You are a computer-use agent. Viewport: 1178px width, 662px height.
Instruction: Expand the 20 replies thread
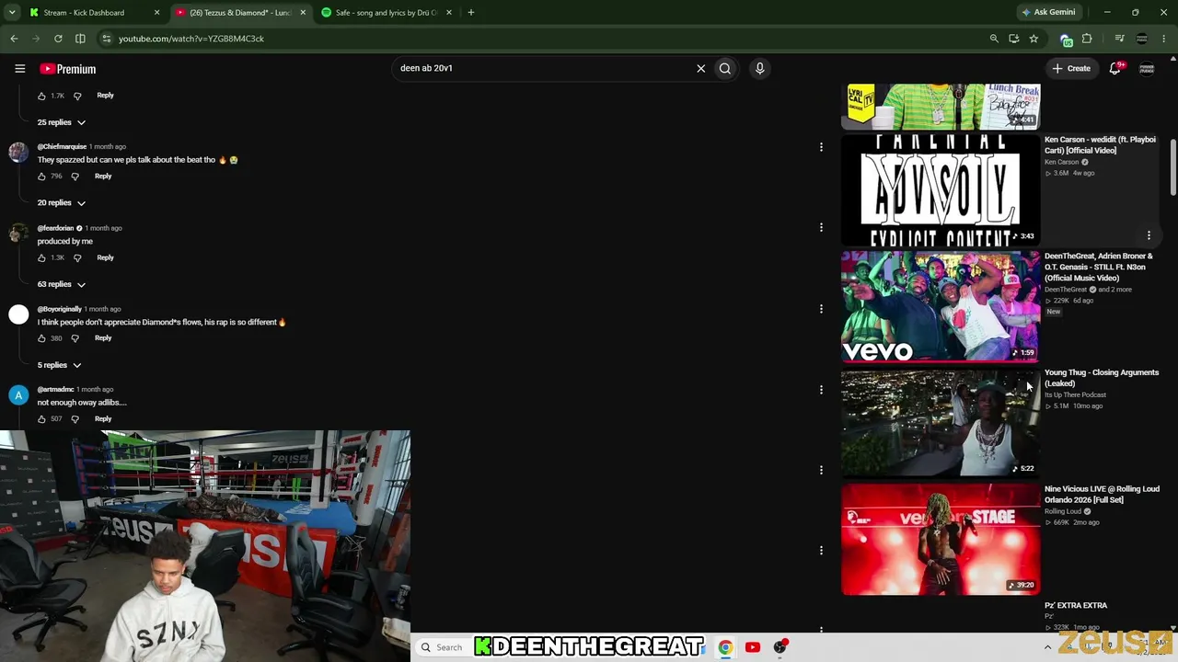[62, 203]
